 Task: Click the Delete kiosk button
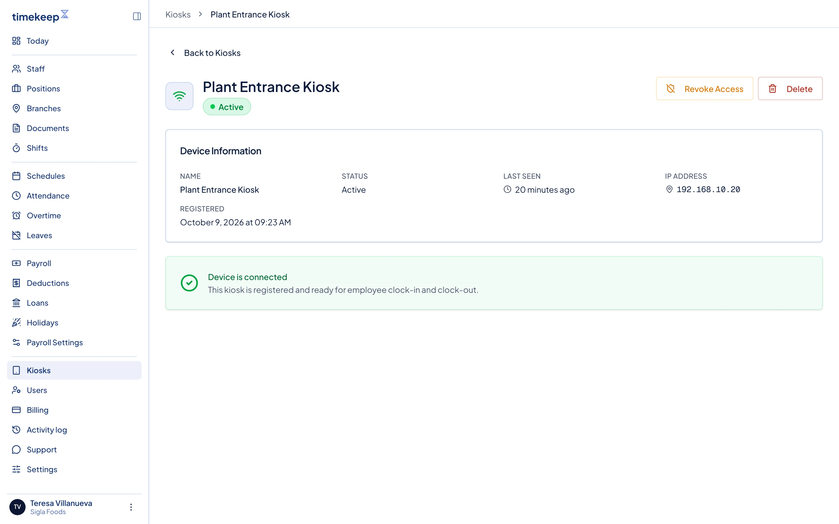(x=790, y=89)
